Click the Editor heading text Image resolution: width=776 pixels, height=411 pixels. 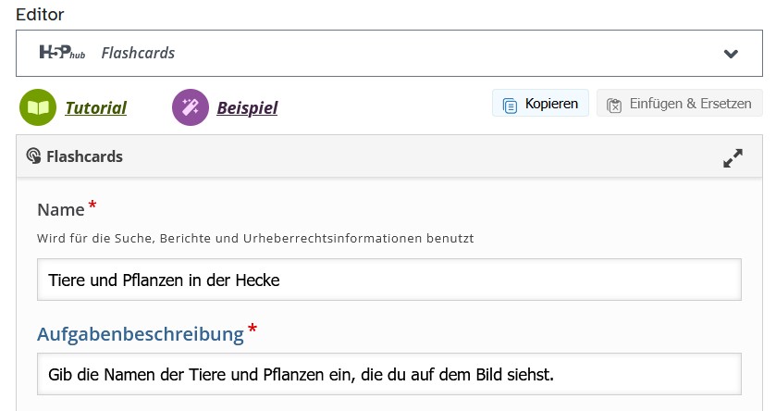click(47, 15)
